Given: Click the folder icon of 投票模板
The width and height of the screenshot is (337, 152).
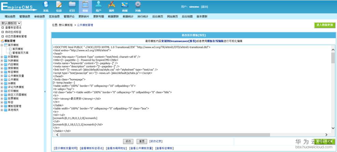Looking at the screenshot, I should pos(5,99).
